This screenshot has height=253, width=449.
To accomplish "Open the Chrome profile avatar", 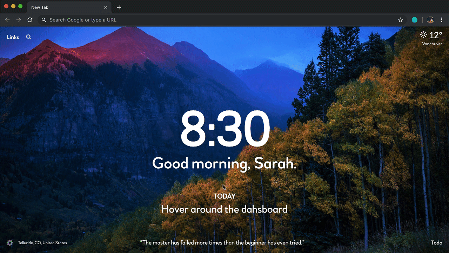I will [x=430, y=20].
